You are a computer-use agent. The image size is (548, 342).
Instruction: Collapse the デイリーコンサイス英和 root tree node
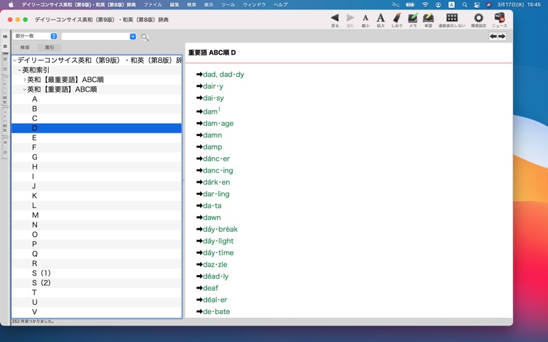pyautogui.click(x=14, y=60)
